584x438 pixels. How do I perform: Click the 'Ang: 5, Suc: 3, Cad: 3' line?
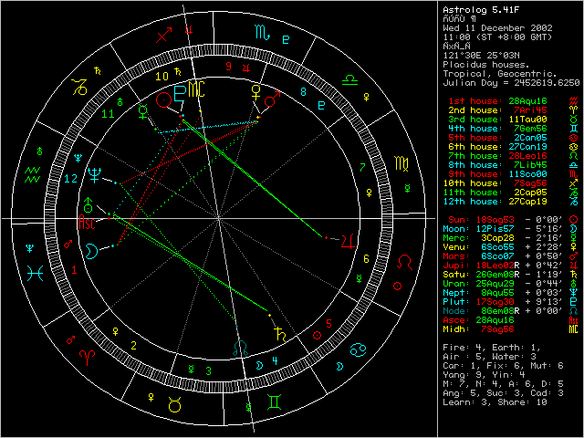(x=503, y=393)
